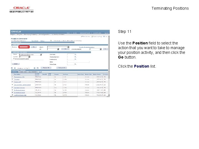Collapse the search options section header triangle
Image resolution: width=199 pixels, height=149 pixels.
pyautogui.click(x=12, y=52)
